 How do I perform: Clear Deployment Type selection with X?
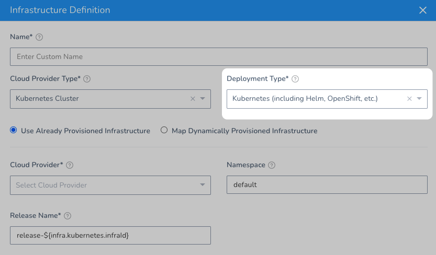409,99
